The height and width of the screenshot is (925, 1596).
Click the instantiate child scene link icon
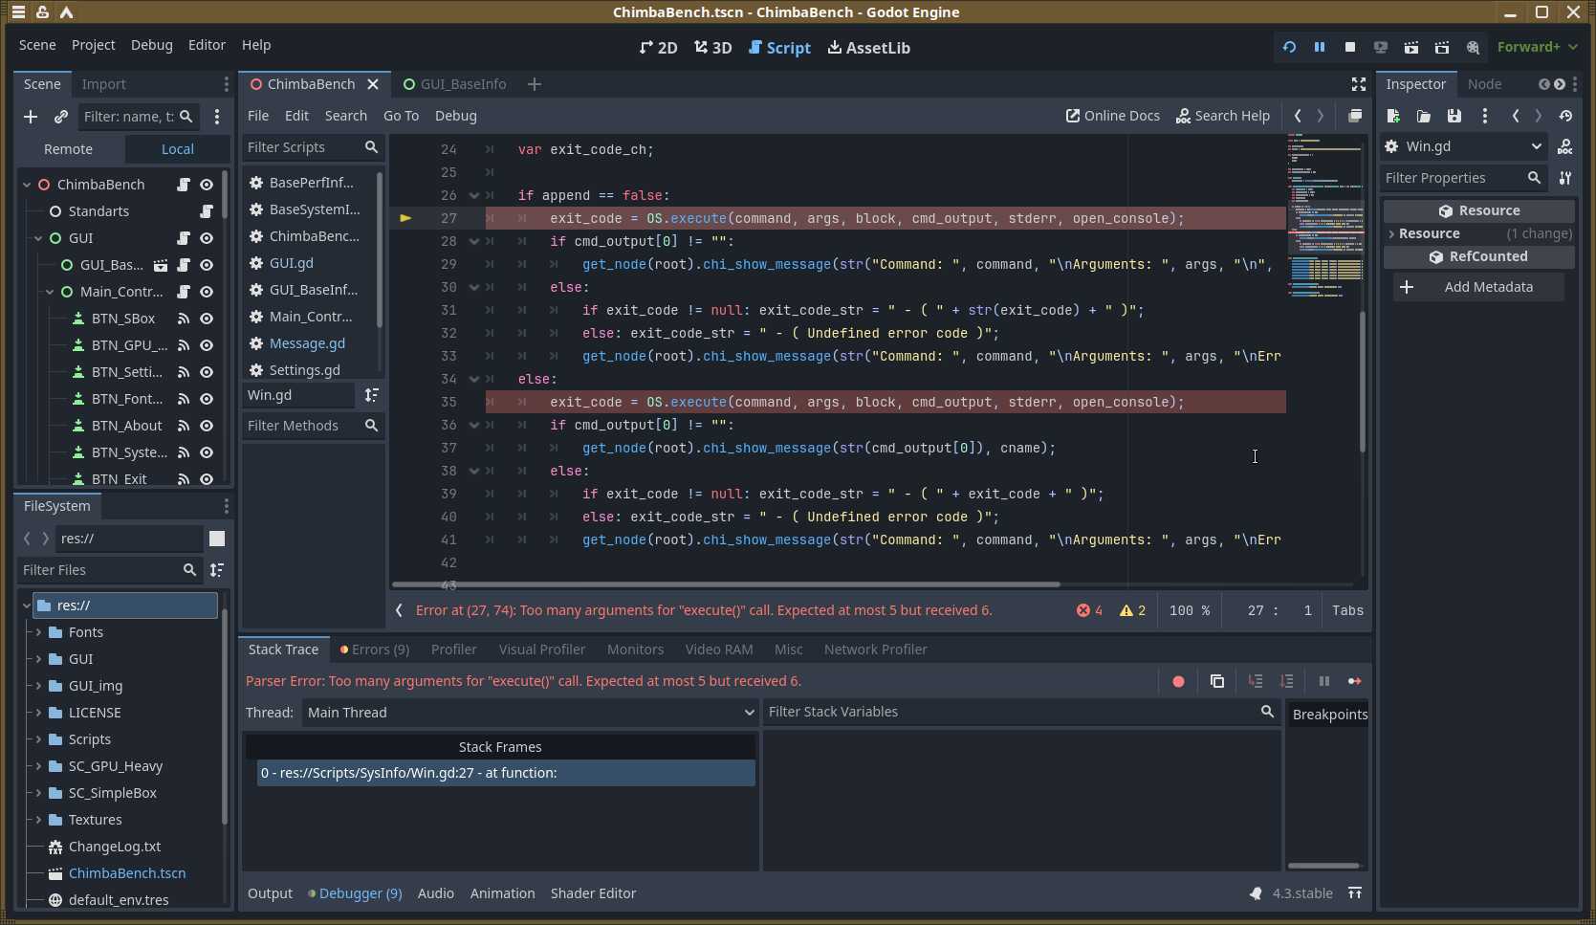tap(61, 117)
